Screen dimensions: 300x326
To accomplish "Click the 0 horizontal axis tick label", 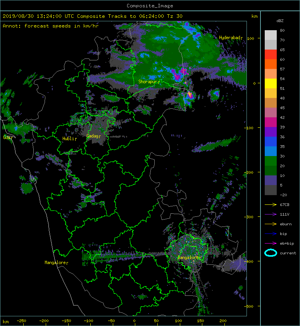I will 134,321.
